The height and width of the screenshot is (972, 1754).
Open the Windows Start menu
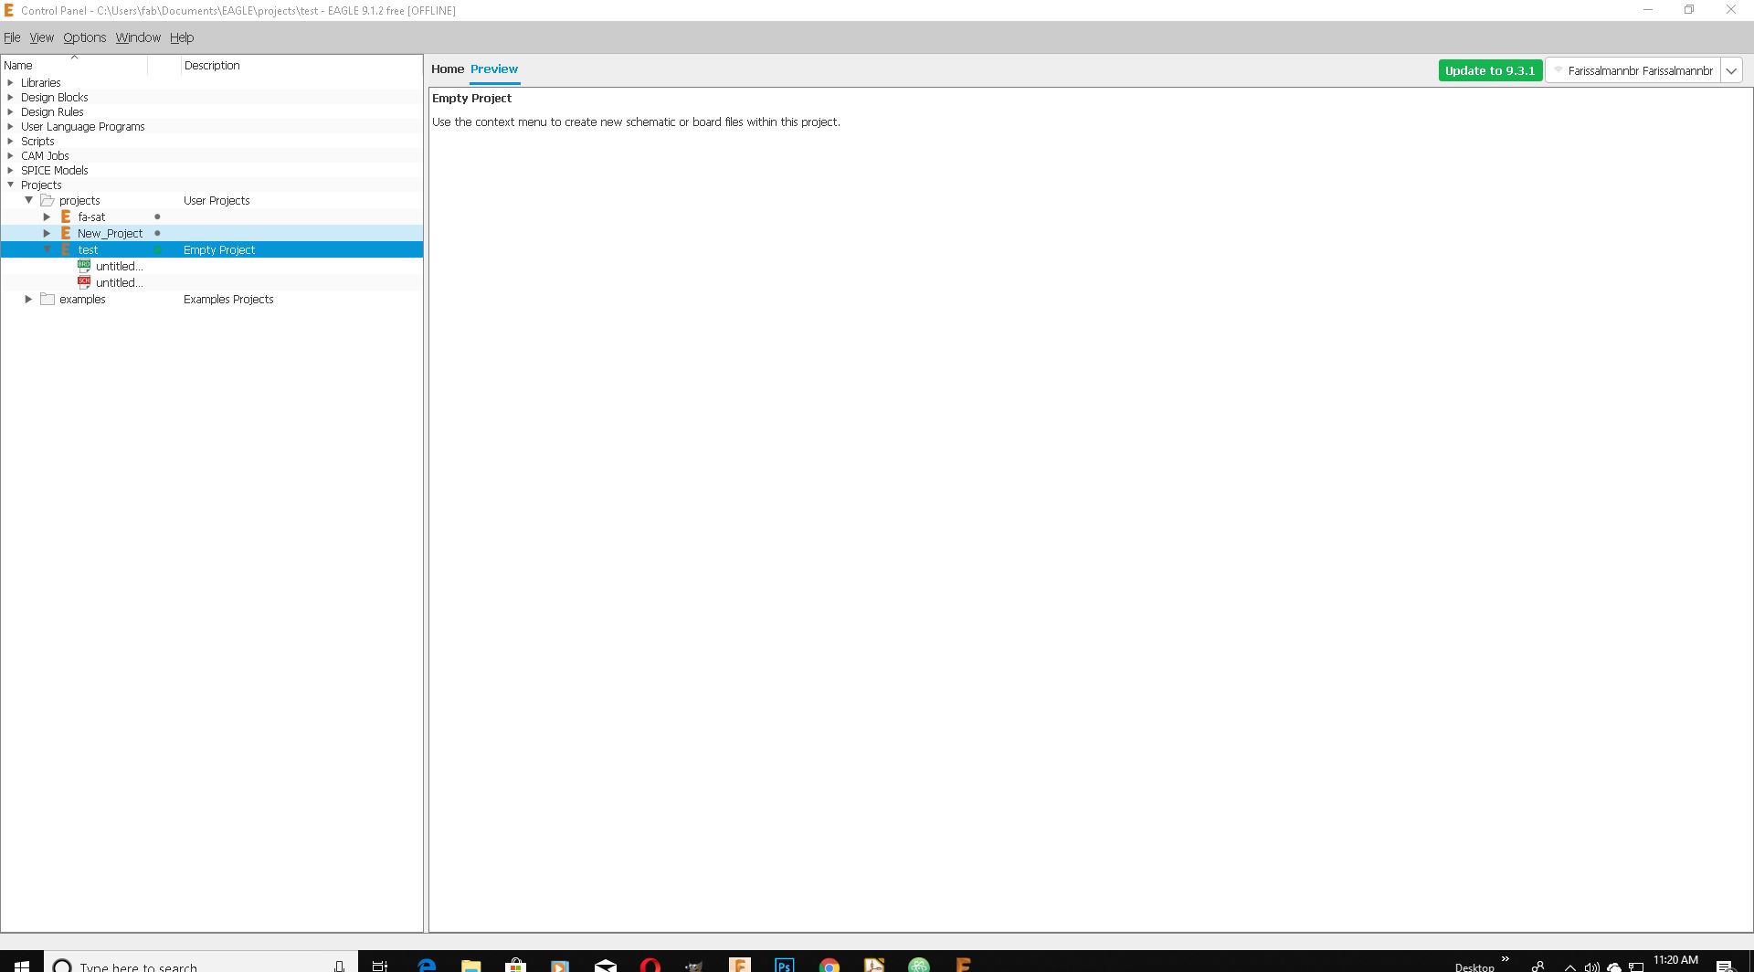pos(22,965)
